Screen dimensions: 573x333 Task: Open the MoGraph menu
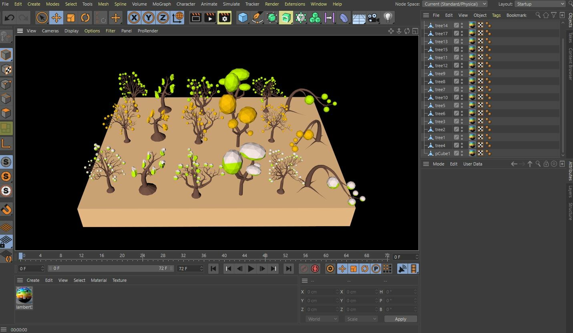[161, 4]
